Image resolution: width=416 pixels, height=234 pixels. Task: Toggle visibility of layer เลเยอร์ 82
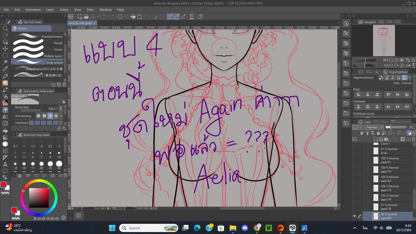pyautogui.click(x=355, y=179)
